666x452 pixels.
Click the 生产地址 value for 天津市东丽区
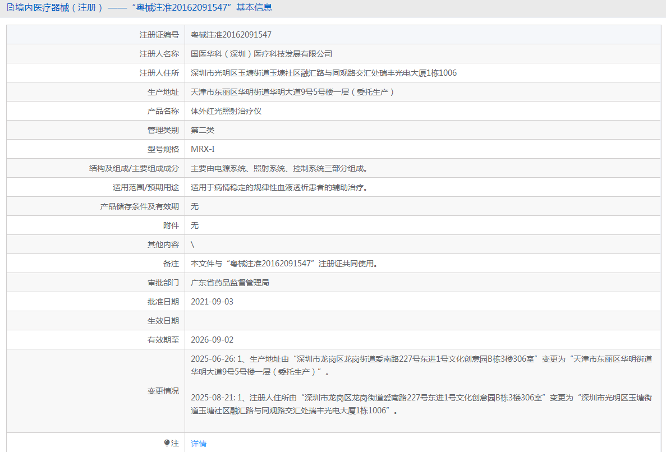coord(292,92)
